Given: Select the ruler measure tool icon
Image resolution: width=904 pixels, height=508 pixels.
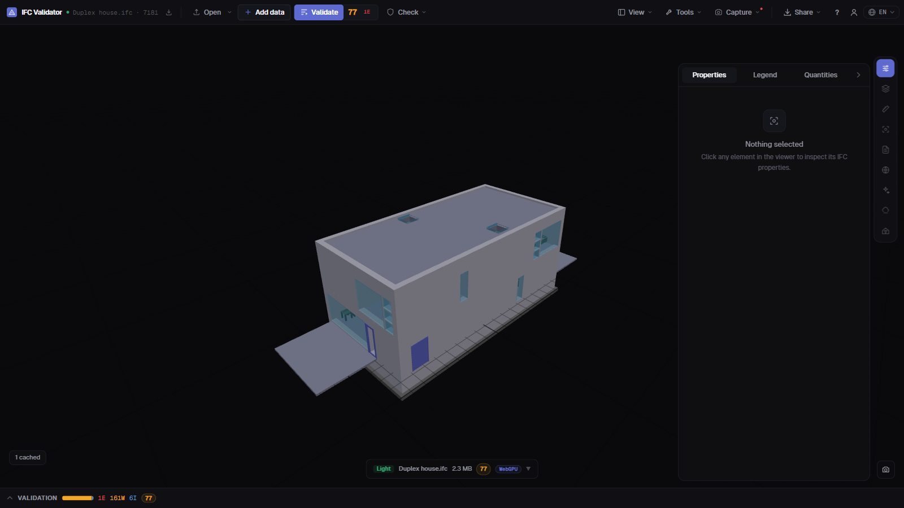Looking at the screenshot, I should 885,109.
